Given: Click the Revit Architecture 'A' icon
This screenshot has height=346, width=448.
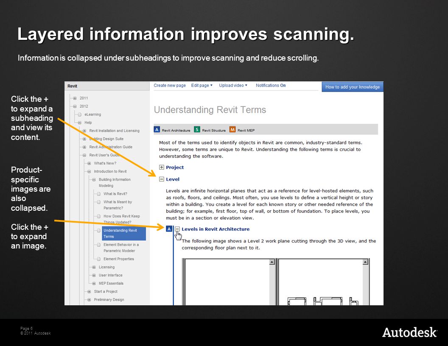Looking at the screenshot, I should tap(157, 130).
